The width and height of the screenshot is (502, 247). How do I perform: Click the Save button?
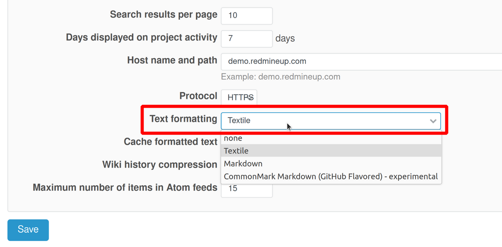tap(28, 230)
